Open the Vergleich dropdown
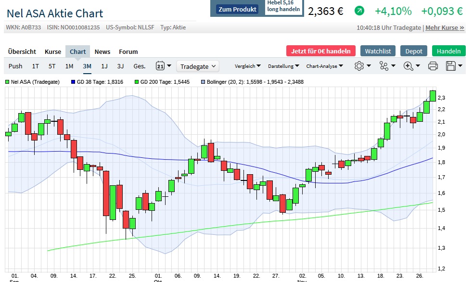The width and height of the screenshot is (473, 282). pyautogui.click(x=248, y=66)
